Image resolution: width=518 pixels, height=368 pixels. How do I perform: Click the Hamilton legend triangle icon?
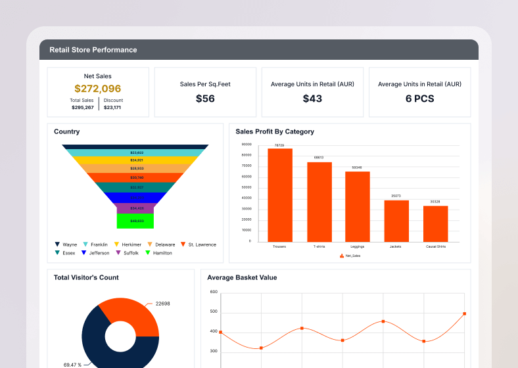[x=148, y=252]
